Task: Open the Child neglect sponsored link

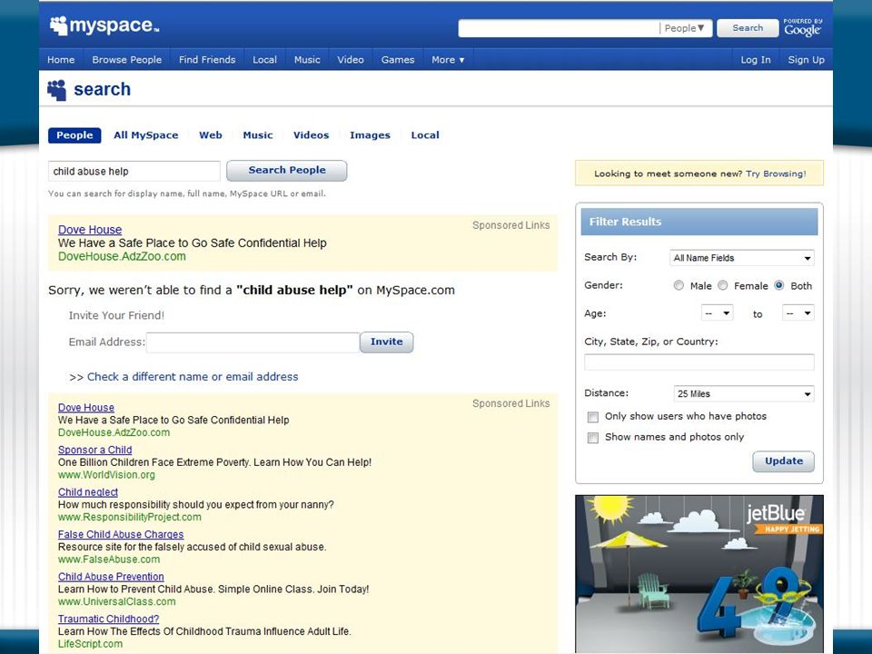Action: pyautogui.click(x=88, y=492)
